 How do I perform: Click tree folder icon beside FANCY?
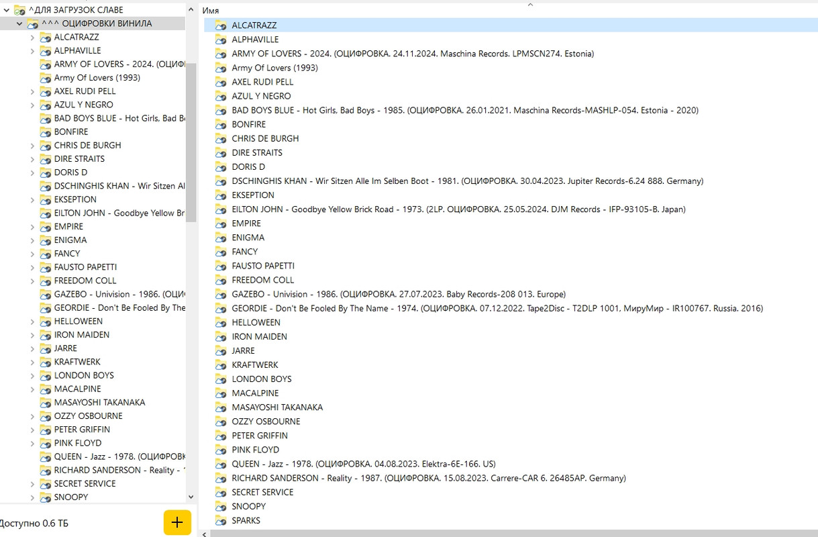pyautogui.click(x=45, y=254)
